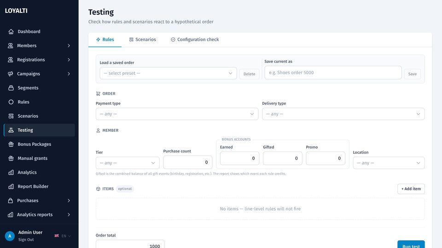Viewport: 442px width, 248px height.
Task: Click the 'optional' badge beside ITEMS
Action: [125, 189]
